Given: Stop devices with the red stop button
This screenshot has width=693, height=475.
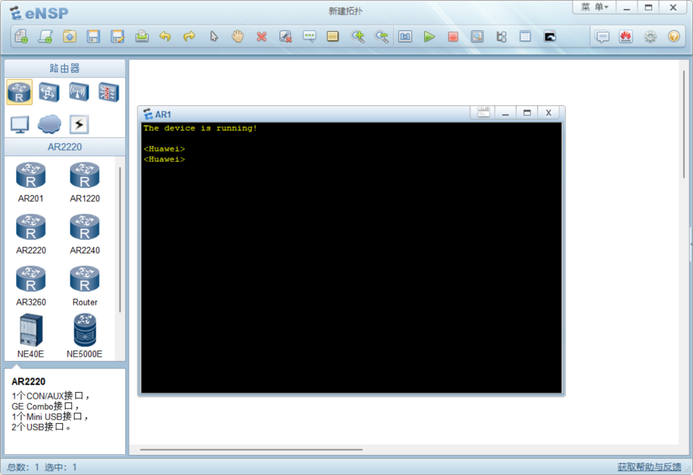Looking at the screenshot, I should click(x=453, y=37).
